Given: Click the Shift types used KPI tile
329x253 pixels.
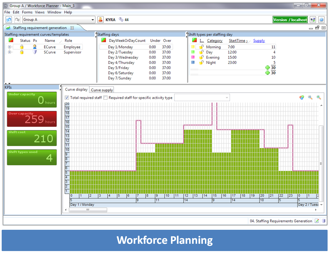Looking at the screenshot, I should [x=32, y=157].
